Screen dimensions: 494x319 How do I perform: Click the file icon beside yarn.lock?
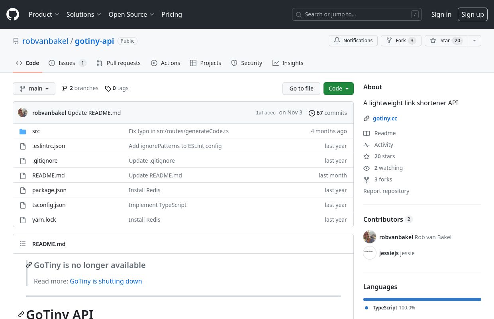point(23,220)
